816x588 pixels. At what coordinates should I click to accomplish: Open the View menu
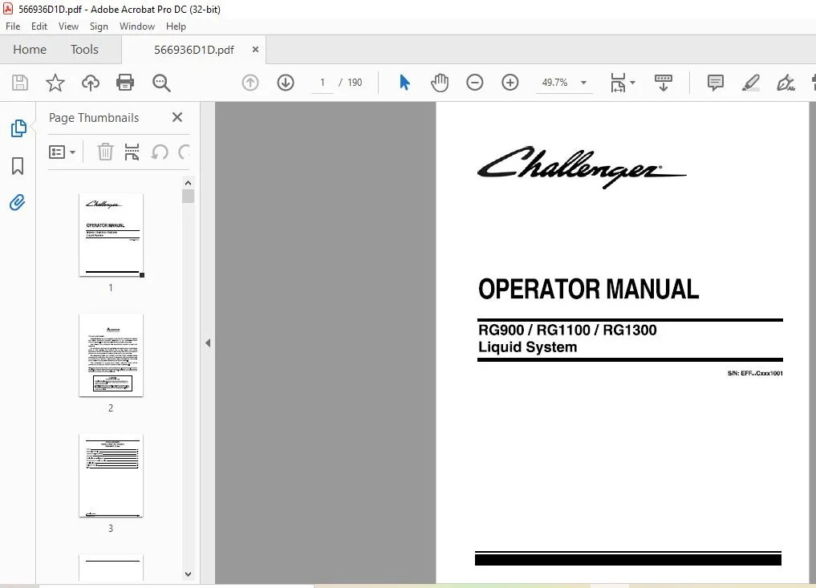[x=68, y=26]
